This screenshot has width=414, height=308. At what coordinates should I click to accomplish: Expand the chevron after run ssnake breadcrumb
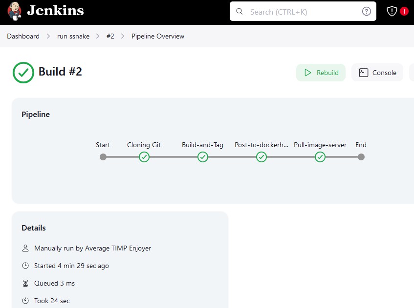tap(98, 36)
